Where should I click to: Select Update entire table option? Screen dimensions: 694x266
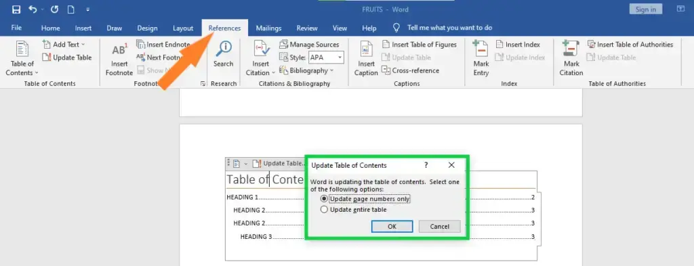(354, 209)
